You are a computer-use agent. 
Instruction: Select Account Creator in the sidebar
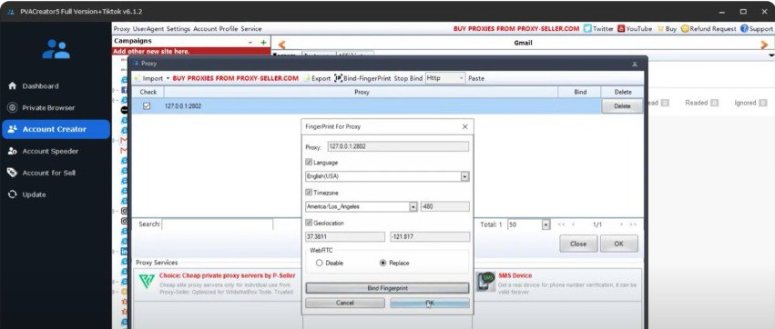56,129
